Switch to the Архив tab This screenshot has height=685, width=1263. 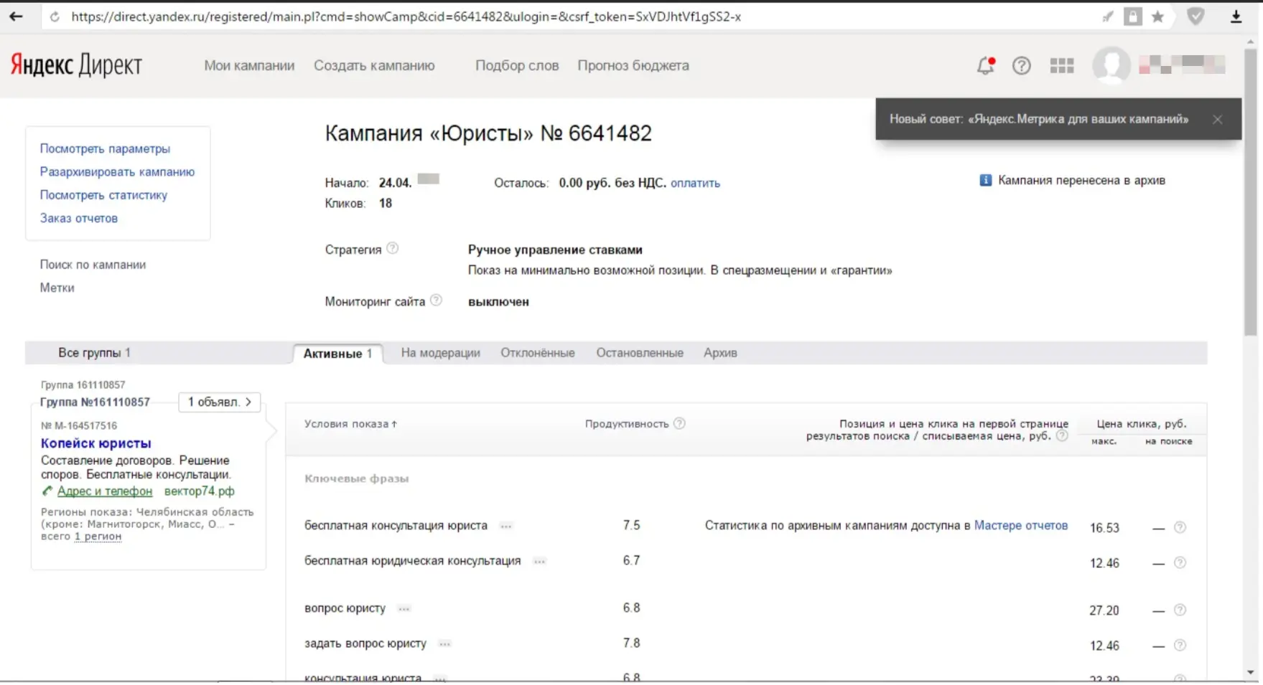(x=720, y=353)
